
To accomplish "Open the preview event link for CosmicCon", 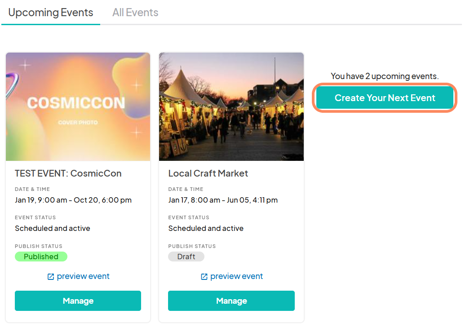I will click(83, 276).
